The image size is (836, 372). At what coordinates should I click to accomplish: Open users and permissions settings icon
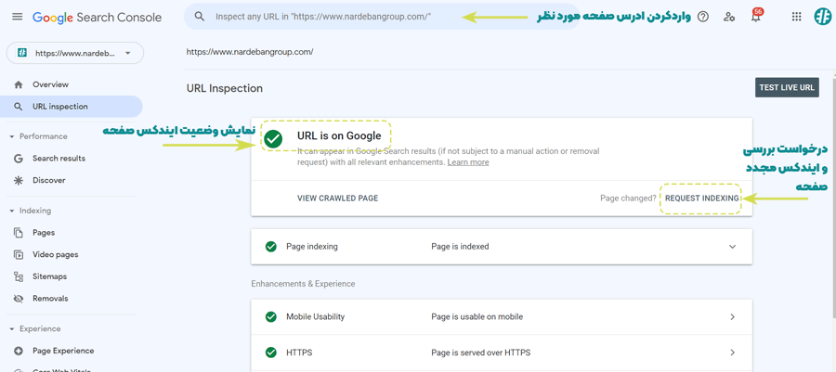[x=729, y=17]
